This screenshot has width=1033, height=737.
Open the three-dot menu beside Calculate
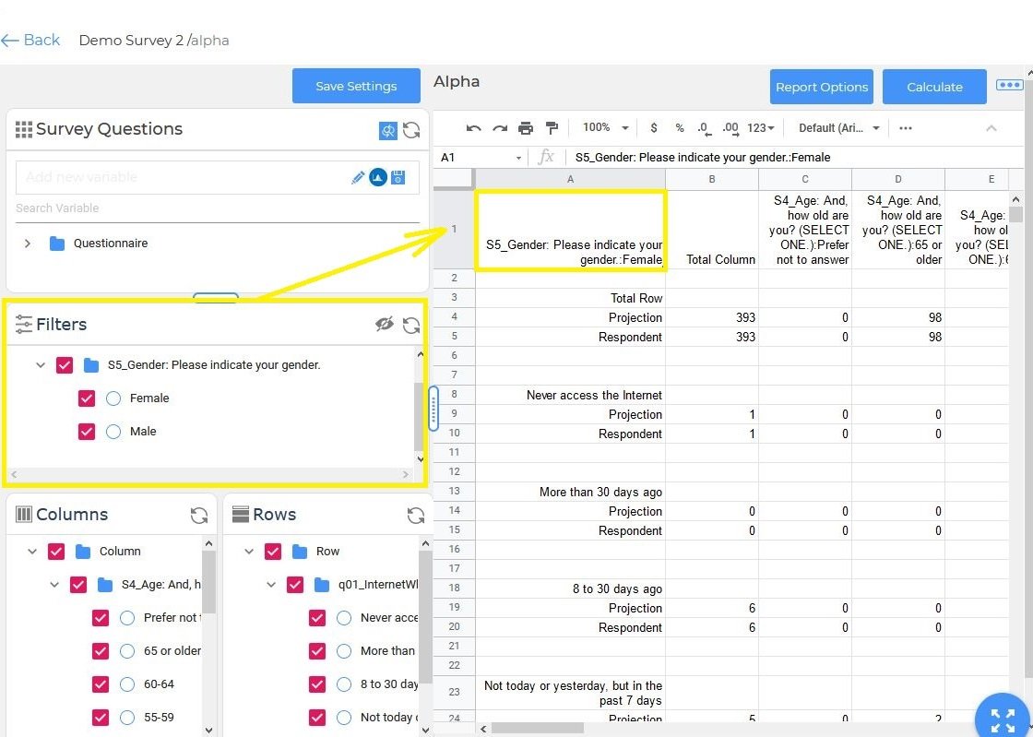pyautogui.click(x=1009, y=85)
